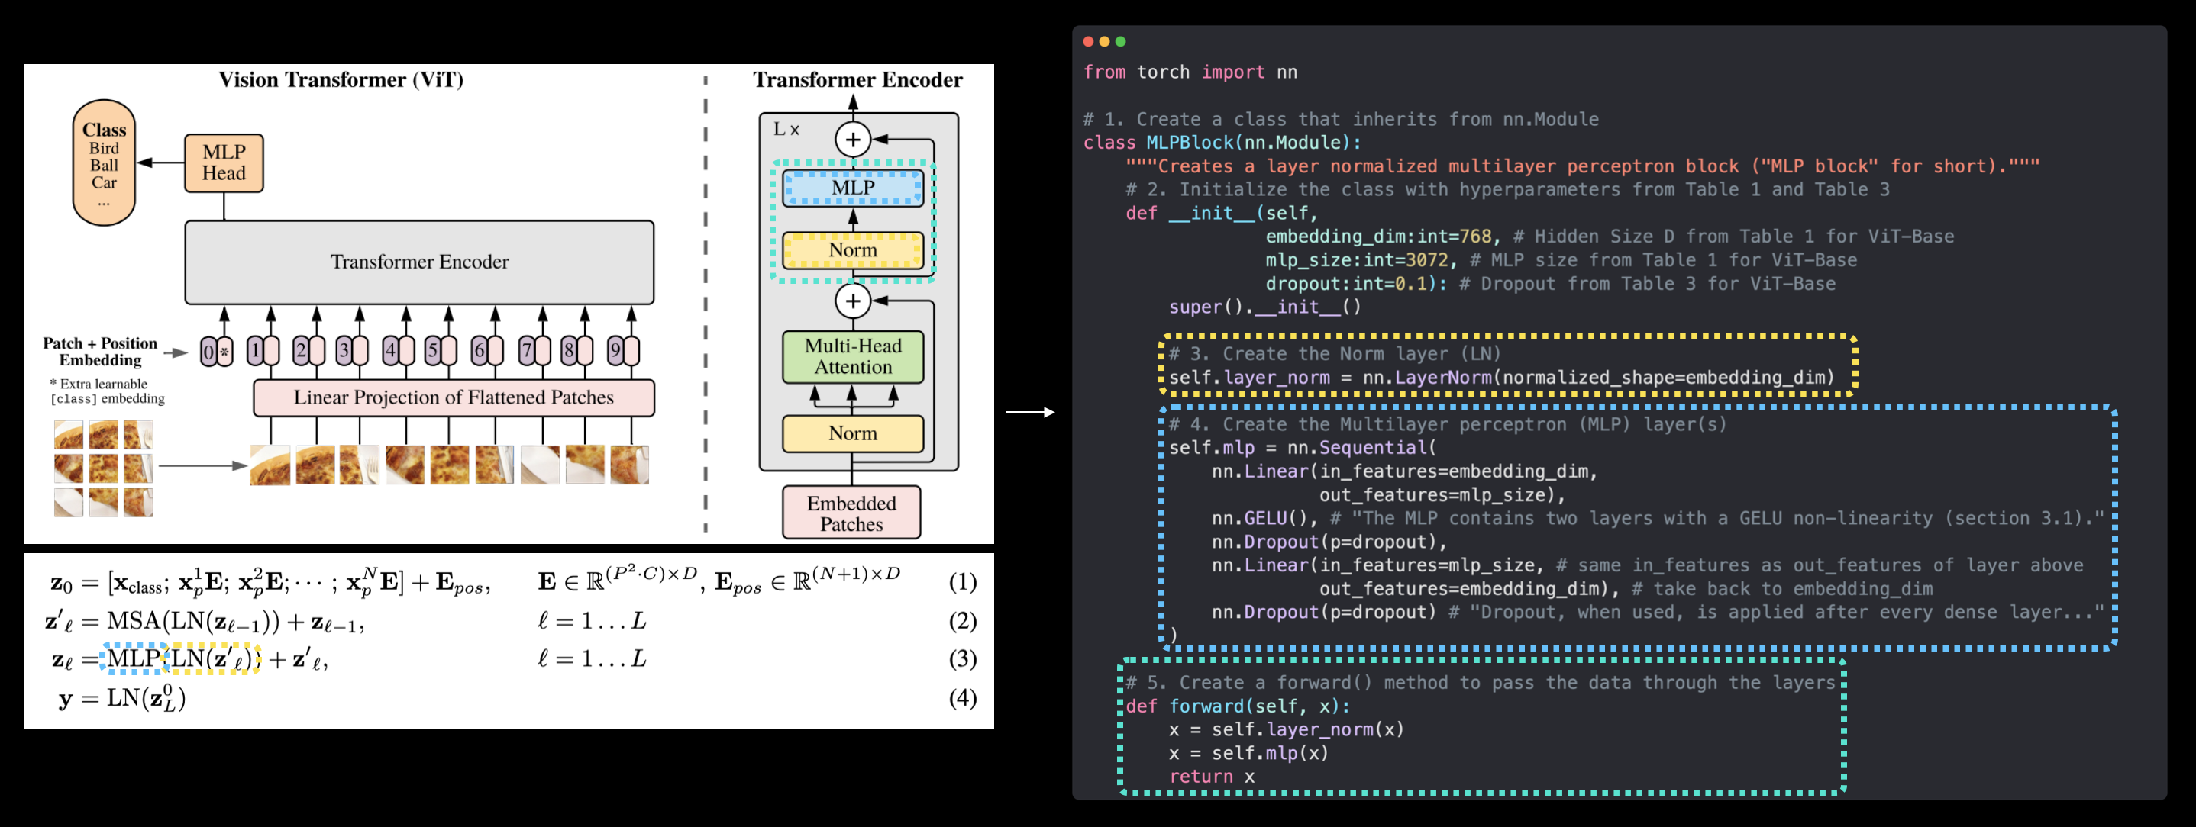Click the orange Class output box
Screen dimensions: 2196x827
pyautogui.click(x=104, y=162)
